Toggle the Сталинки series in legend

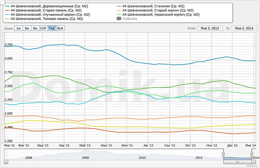tap(153, 6)
